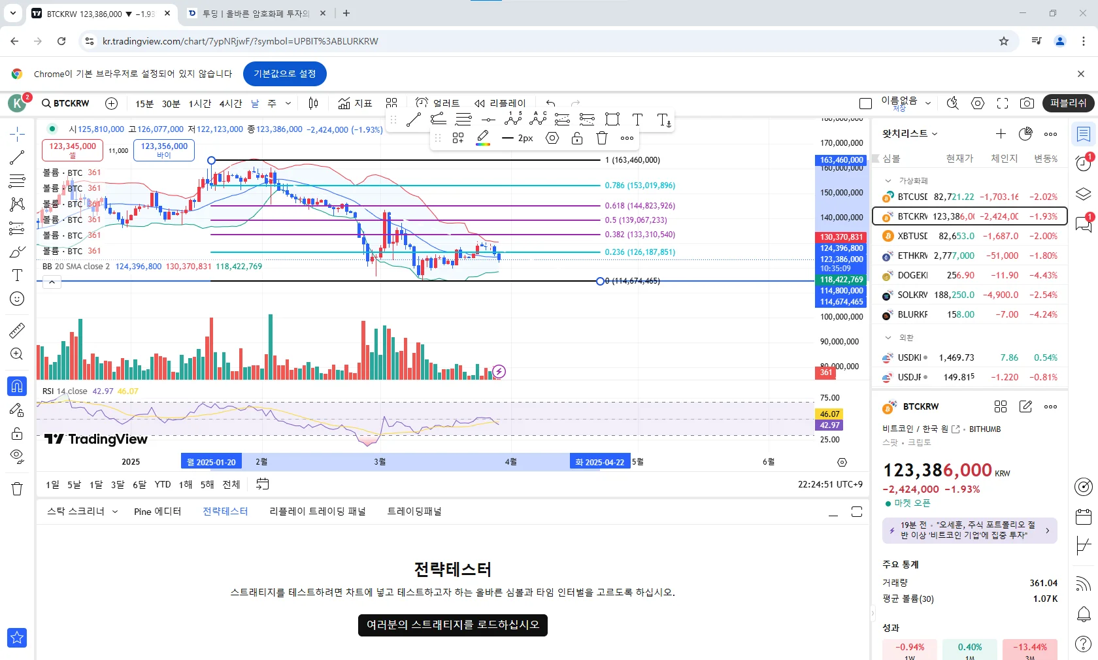The image size is (1098, 660).
Task: Open settings of the selected drawing
Action: (x=552, y=138)
